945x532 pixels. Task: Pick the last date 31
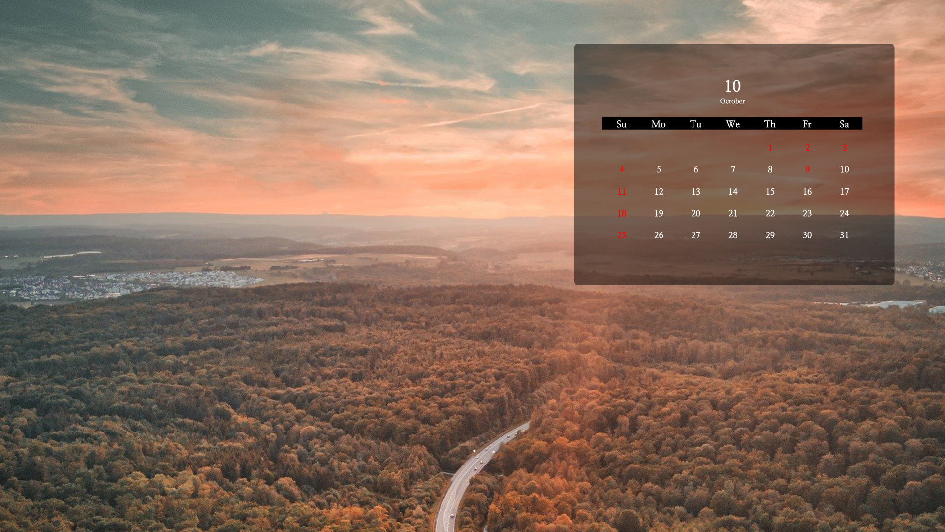pyautogui.click(x=844, y=235)
